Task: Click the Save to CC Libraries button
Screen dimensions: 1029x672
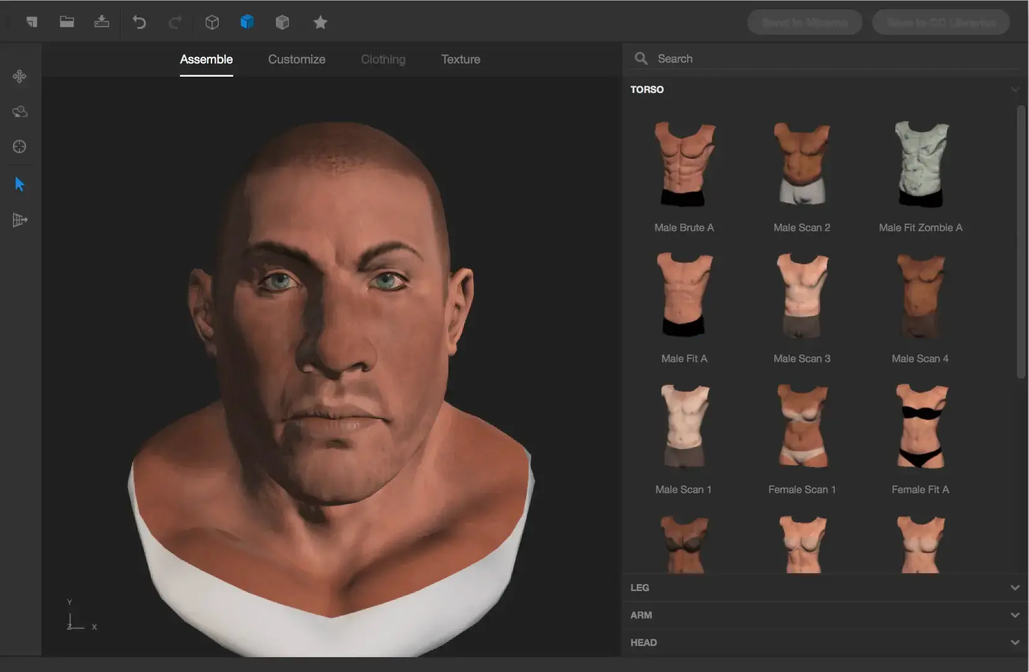Action: (x=940, y=22)
